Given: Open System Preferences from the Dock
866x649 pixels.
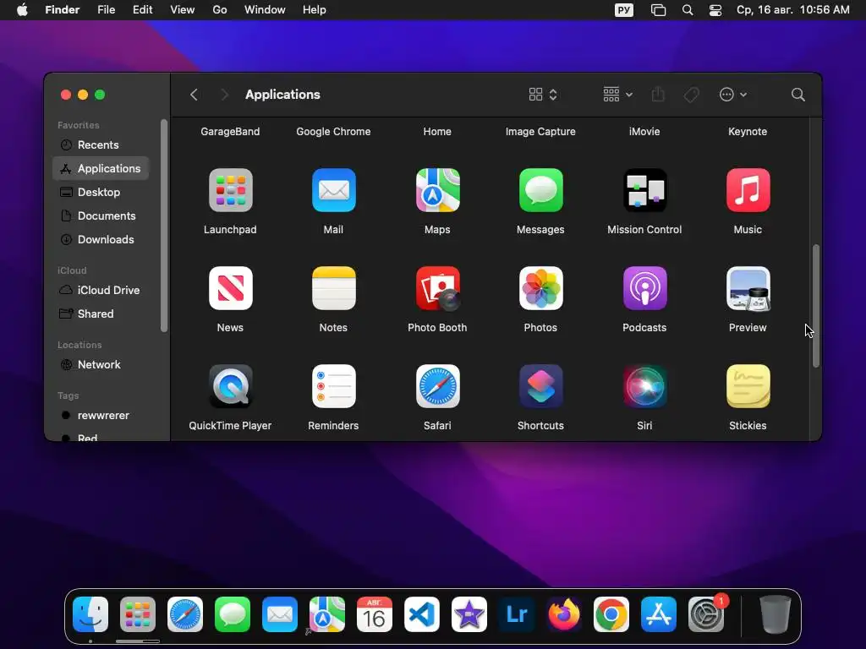Looking at the screenshot, I should [x=706, y=614].
